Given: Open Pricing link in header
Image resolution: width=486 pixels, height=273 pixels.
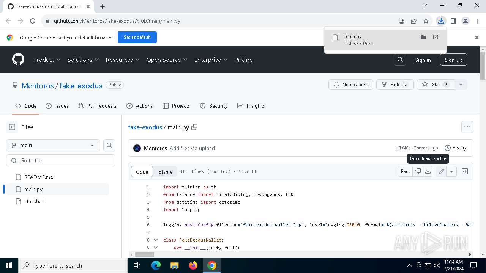Looking at the screenshot, I should (x=243, y=60).
